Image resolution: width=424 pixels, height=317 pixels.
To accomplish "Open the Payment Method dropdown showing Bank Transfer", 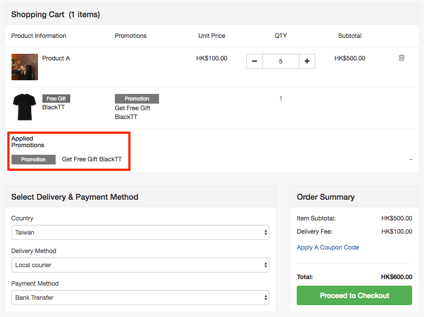I will click(140, 298).
